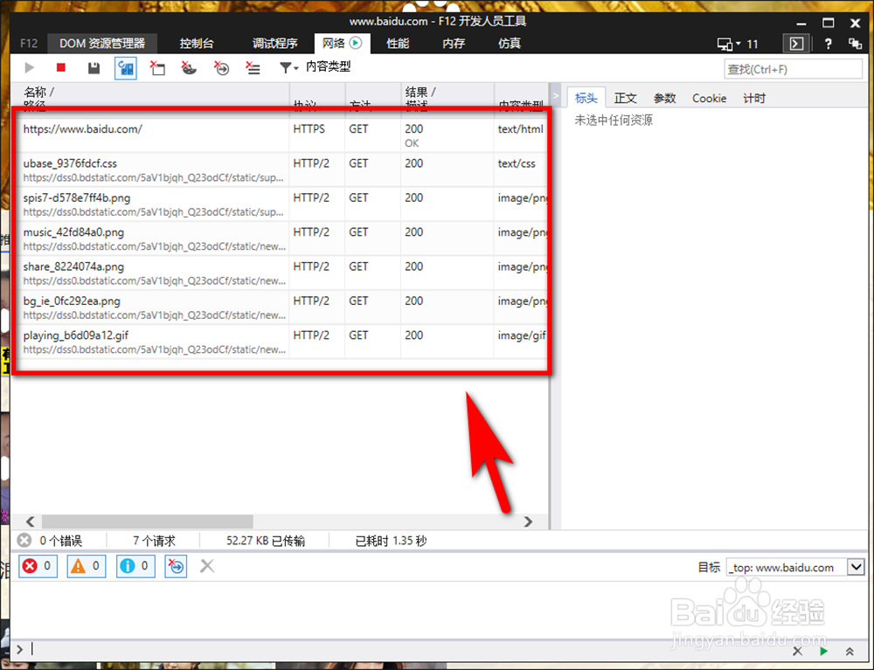The image size is (874, 670).
Task: Toggle console clear on navigate icon
Action: (176, 566)
